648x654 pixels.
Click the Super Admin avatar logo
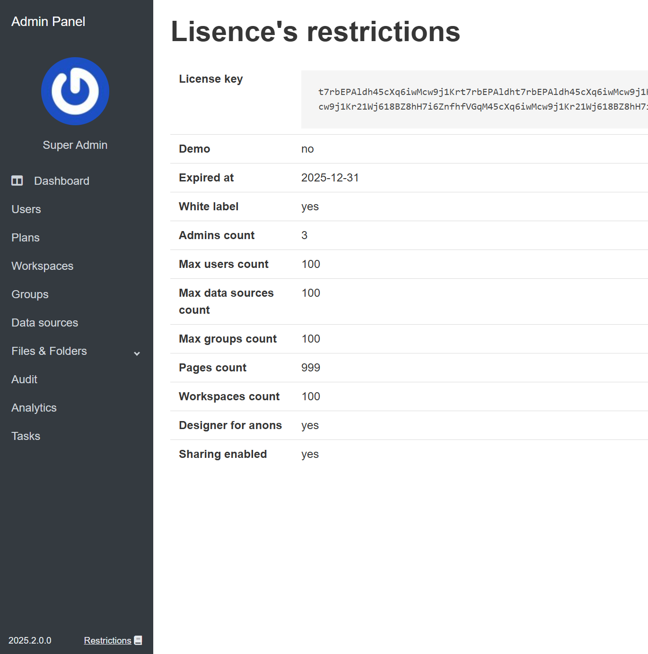click(75, 91)
